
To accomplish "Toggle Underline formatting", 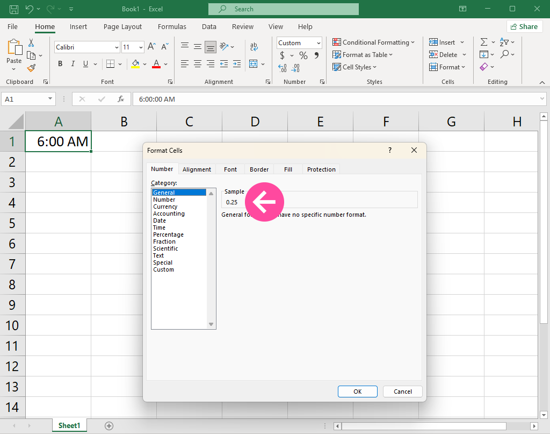I will tap(85, 64).
